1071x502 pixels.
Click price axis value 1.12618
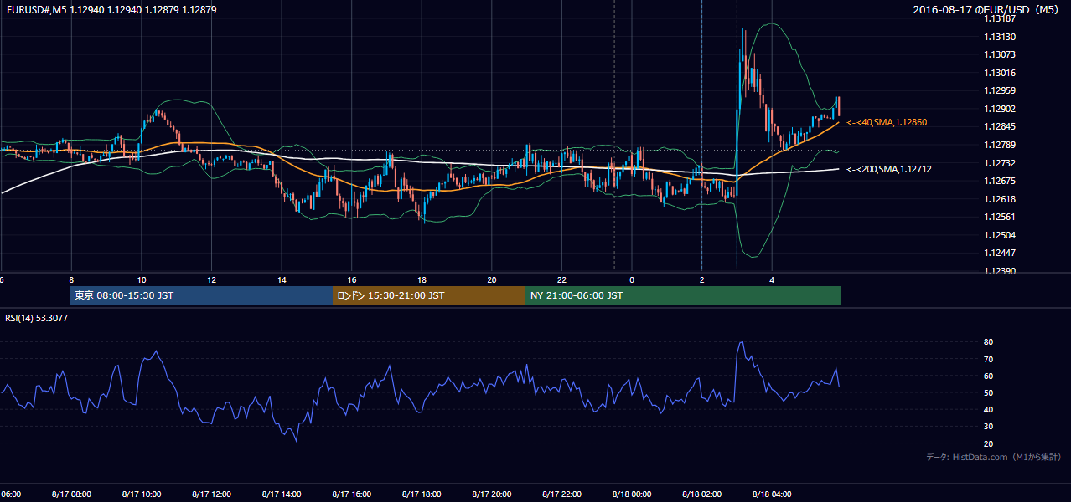tap(1000, 199)
